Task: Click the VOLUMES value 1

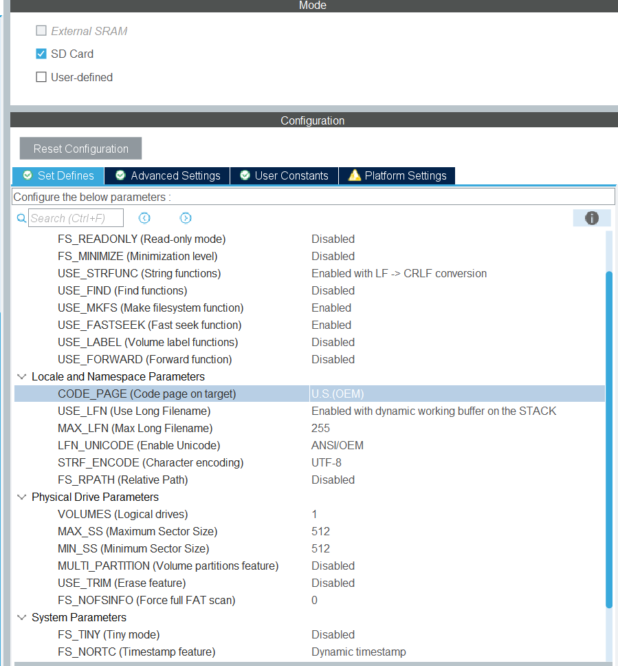Action: [x=314, y=515]
